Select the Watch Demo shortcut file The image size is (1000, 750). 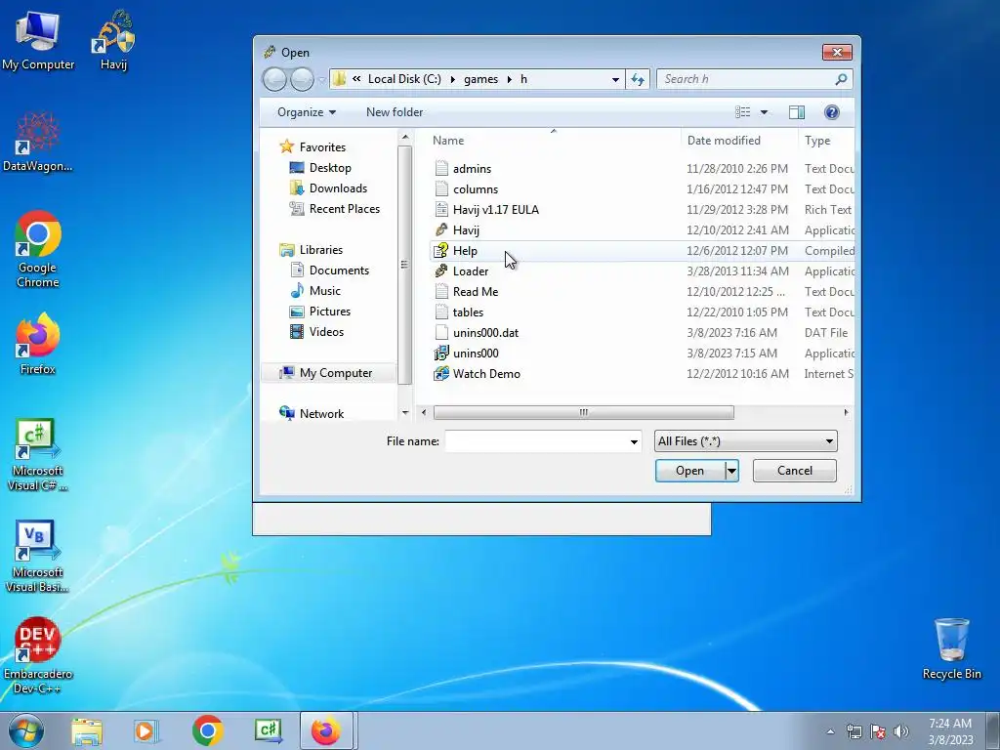pos(477,374)
